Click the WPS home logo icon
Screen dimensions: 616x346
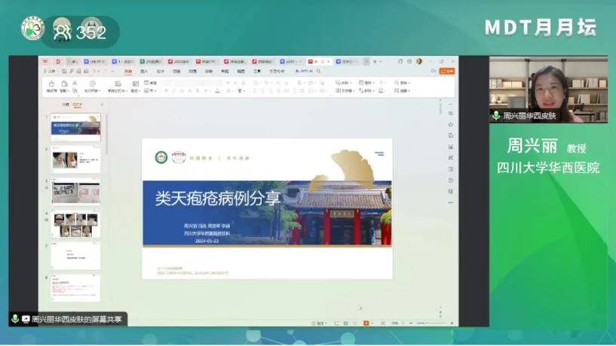pos(47,61)
